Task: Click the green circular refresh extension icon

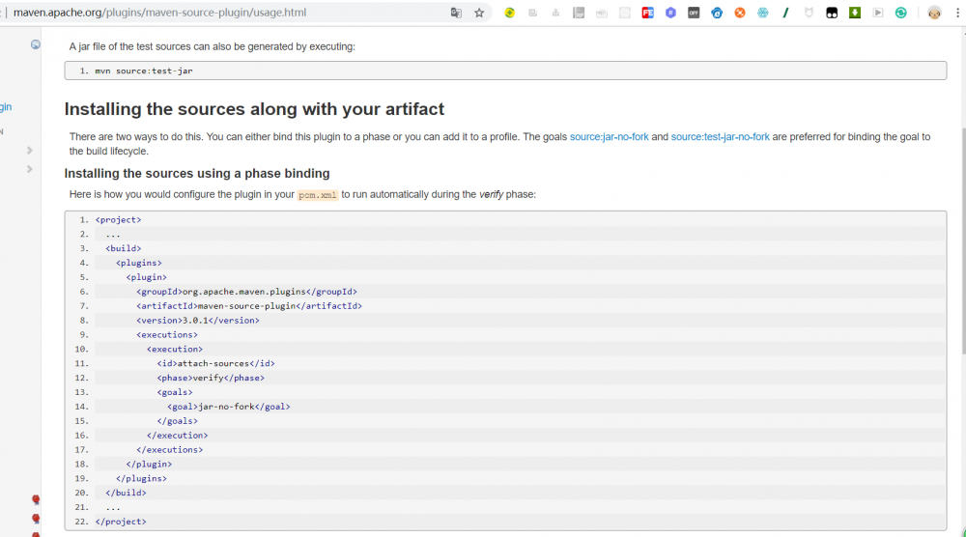Action: click(x=901, y=13)
